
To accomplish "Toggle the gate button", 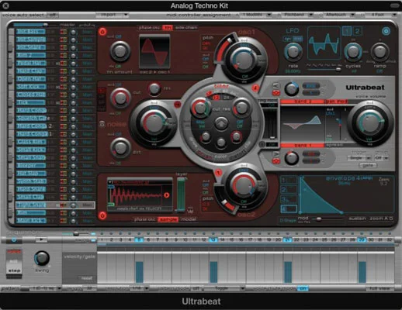I will tap(368, 165).
